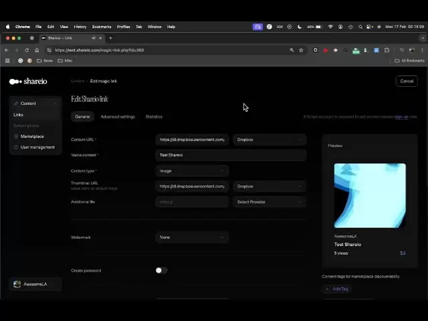The width and height of the screenshot is (428, 321).
Task: Click the Stripe sign up link
Action: [401, 117]
